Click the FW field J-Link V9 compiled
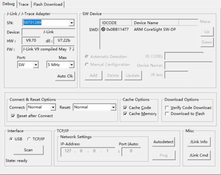 coord(48,49)
